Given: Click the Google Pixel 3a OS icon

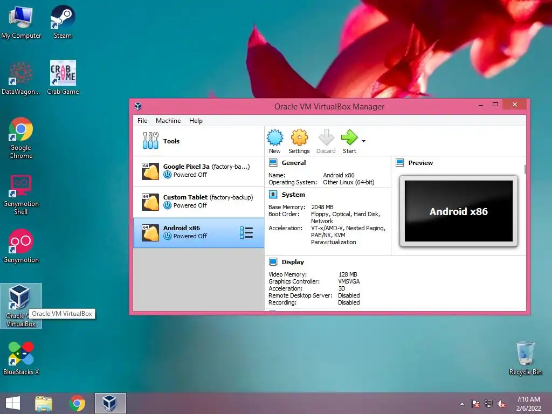Looking at the screenshot, I should 150,171.
